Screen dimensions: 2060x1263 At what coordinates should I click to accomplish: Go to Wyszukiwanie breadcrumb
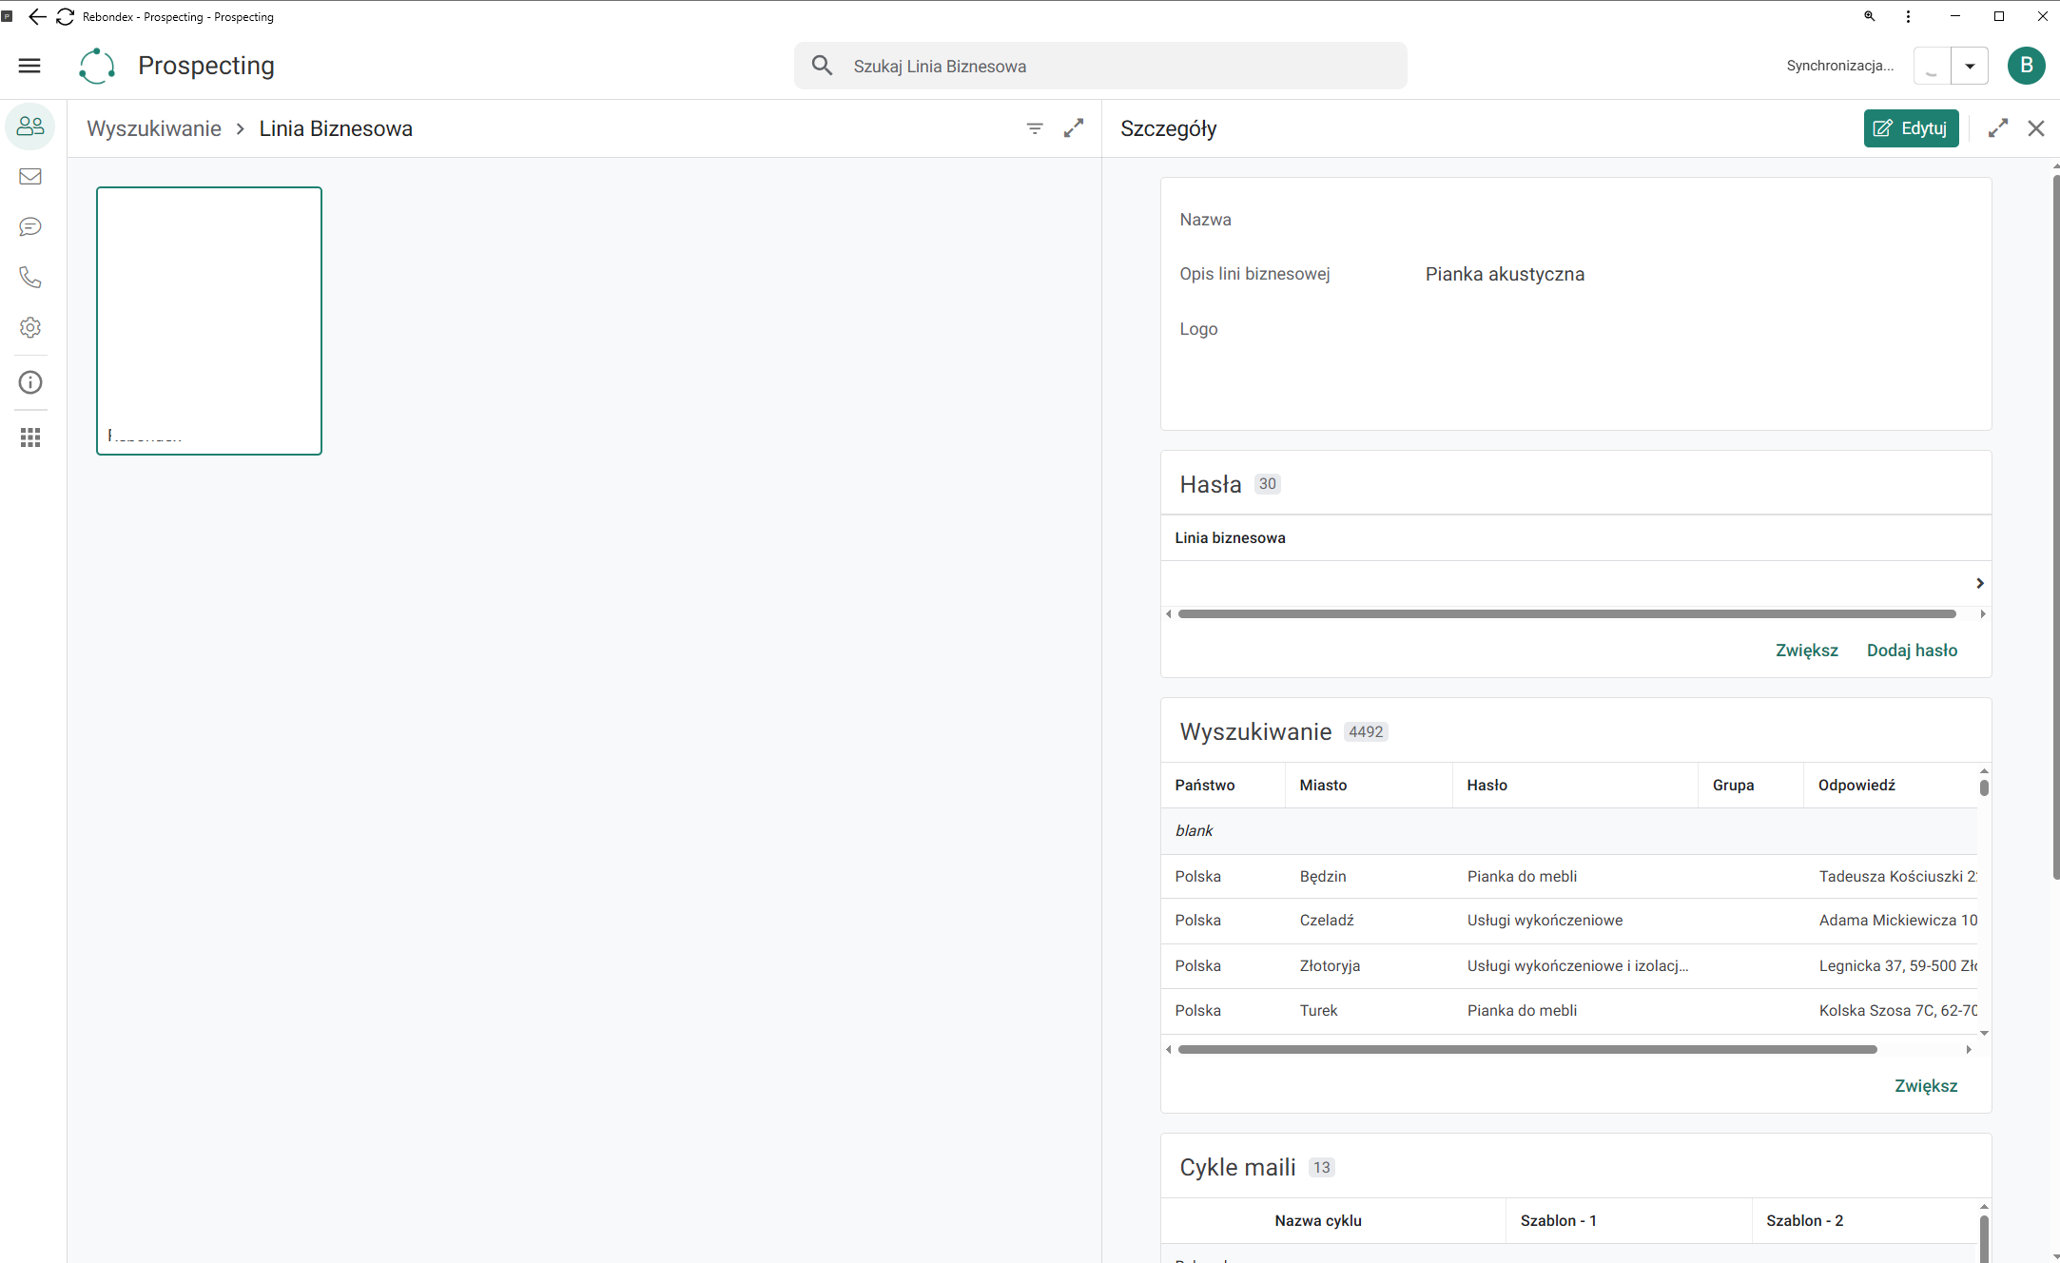point(154,128)
